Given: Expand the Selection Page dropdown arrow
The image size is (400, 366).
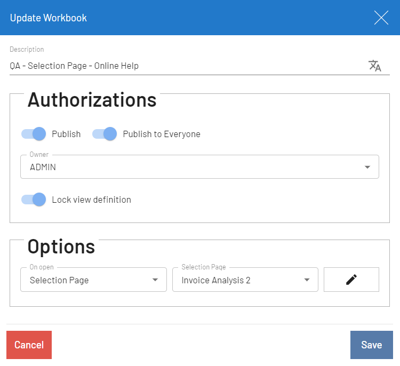Looking at the screenshot, I should [307, 280].
